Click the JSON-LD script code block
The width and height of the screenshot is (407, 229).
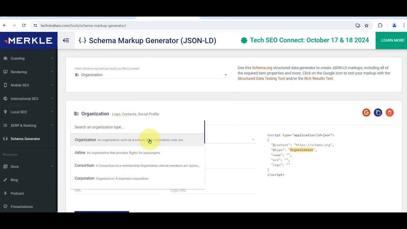(301, 155)
